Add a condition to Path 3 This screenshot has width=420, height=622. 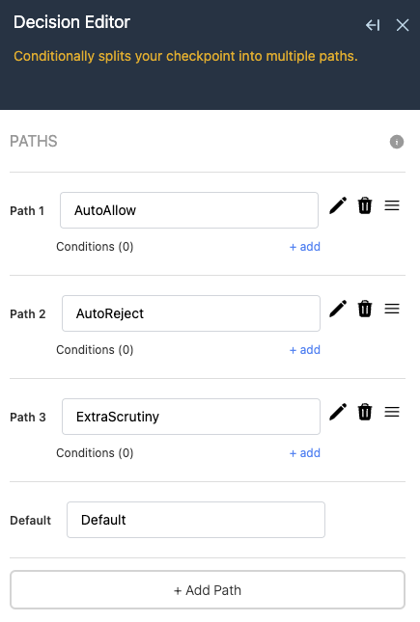(305, 453)
